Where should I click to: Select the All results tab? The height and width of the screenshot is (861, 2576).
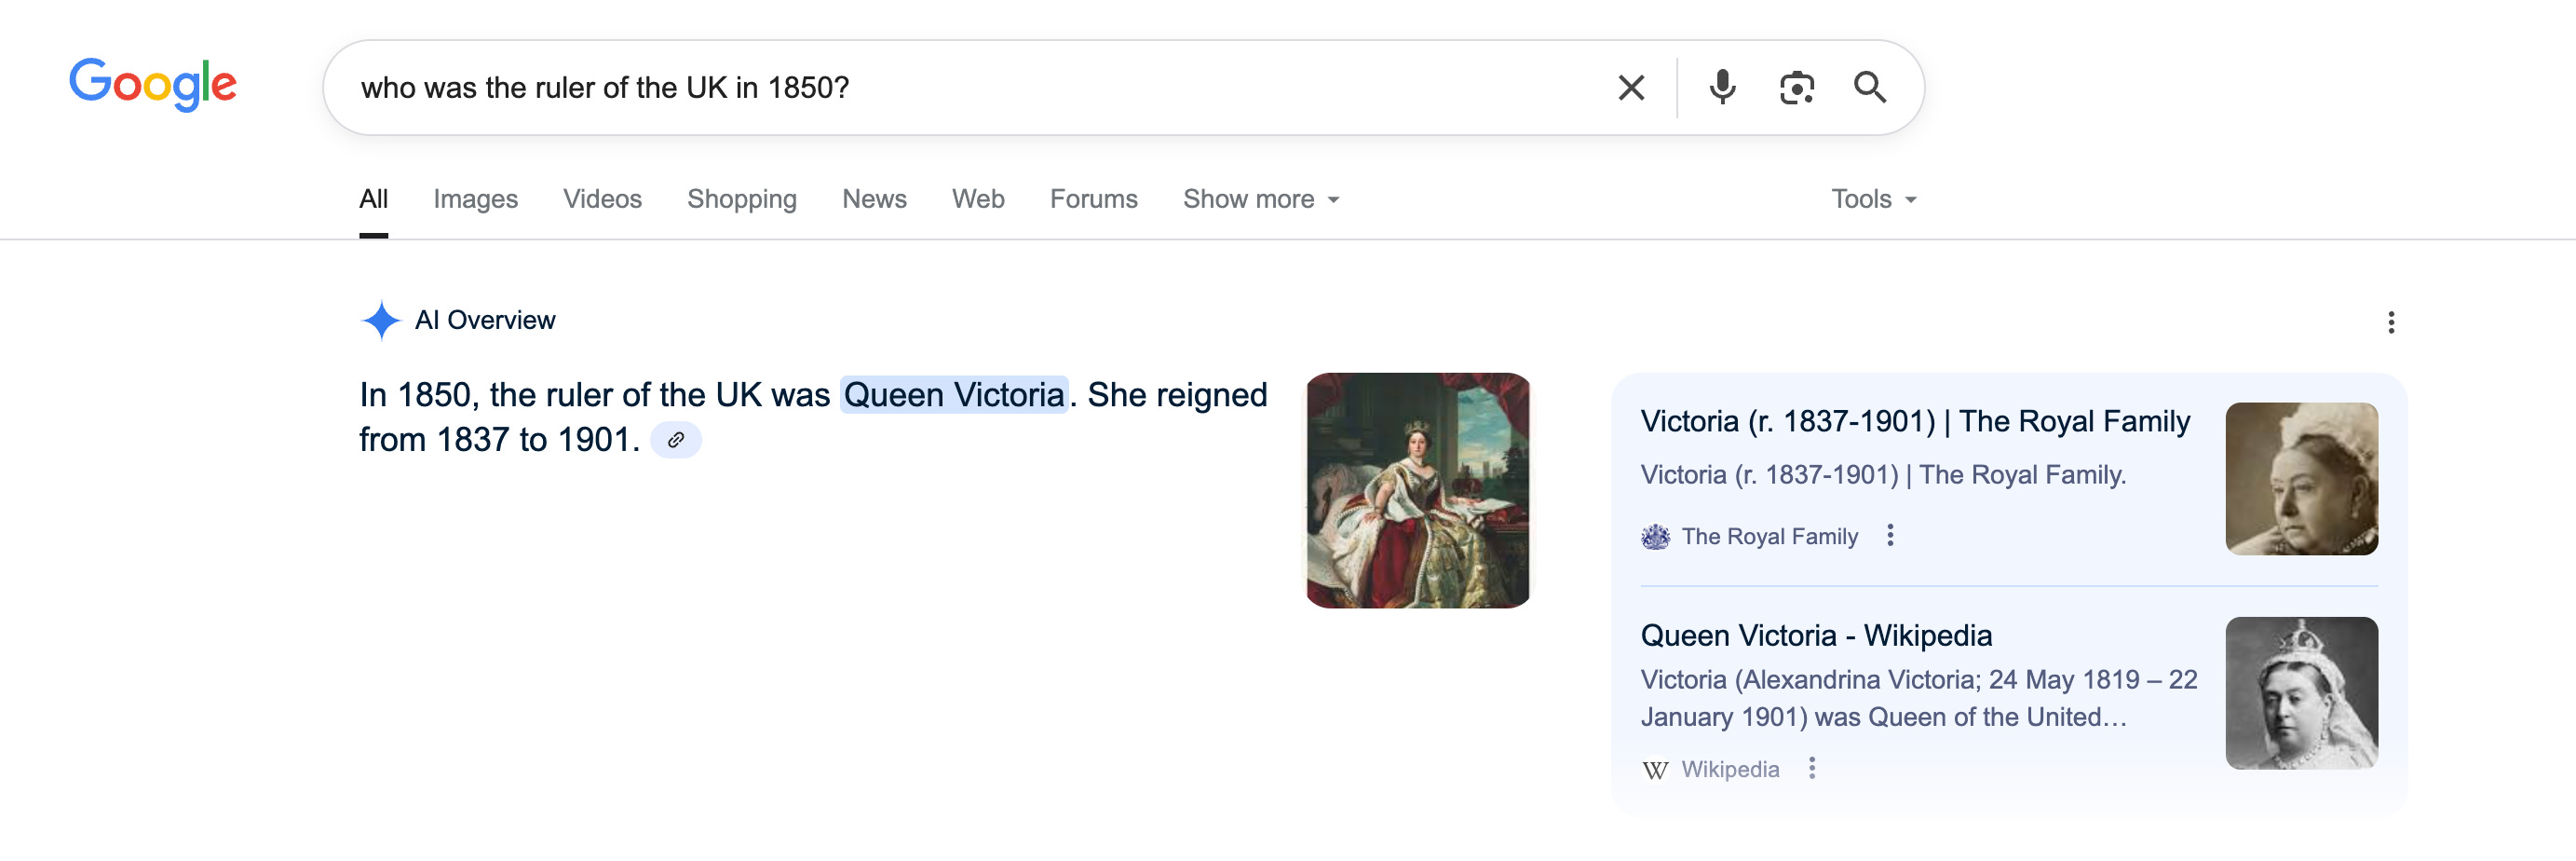[x=373, y=199]
